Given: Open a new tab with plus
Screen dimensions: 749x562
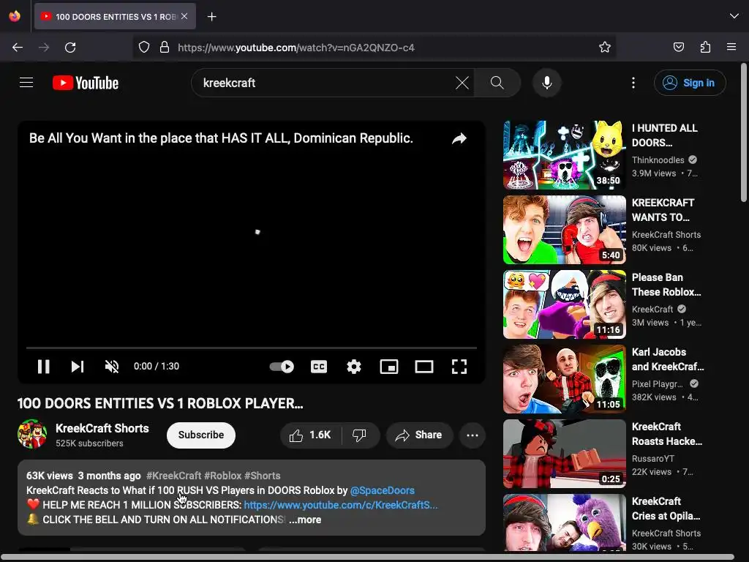Looking at the screenshot, I should [211, 17].
